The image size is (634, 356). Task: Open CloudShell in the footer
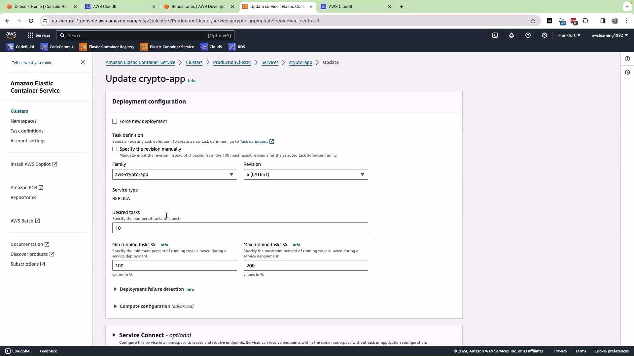coord(19,351)
